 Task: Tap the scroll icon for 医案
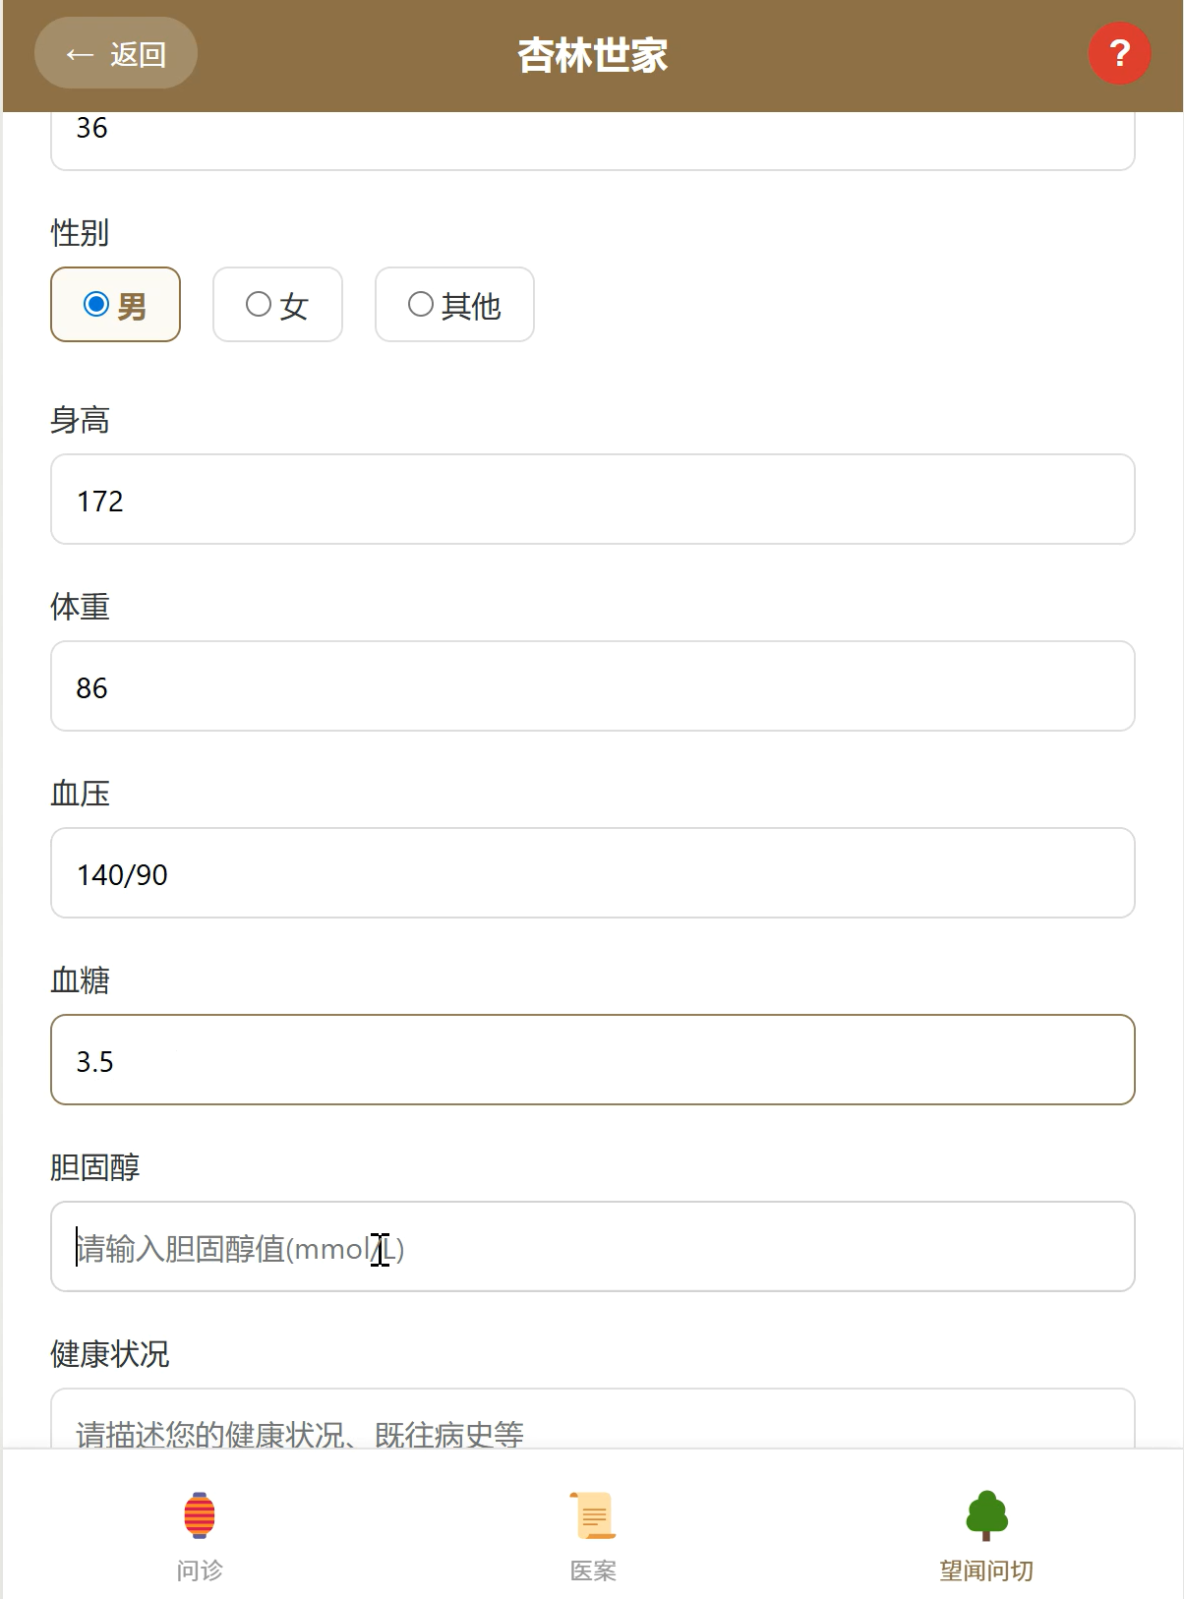pos(593,1514)
